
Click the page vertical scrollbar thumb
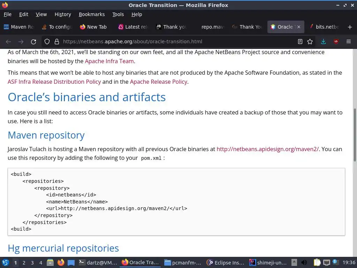pyautogui.click(x=355, y=135)
